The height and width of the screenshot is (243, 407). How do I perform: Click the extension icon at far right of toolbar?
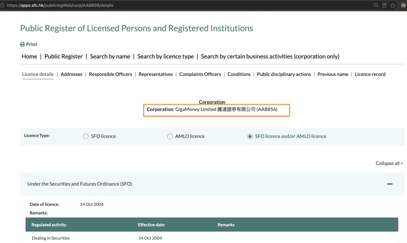[403, 5]
